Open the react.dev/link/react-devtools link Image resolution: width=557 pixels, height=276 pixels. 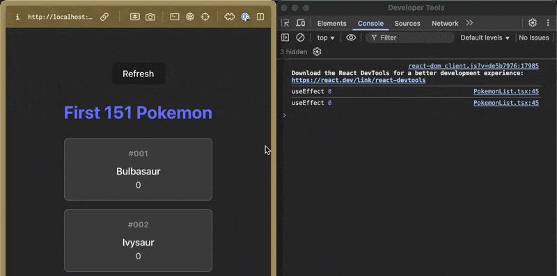pyautogui.click(x=359, y=80)
